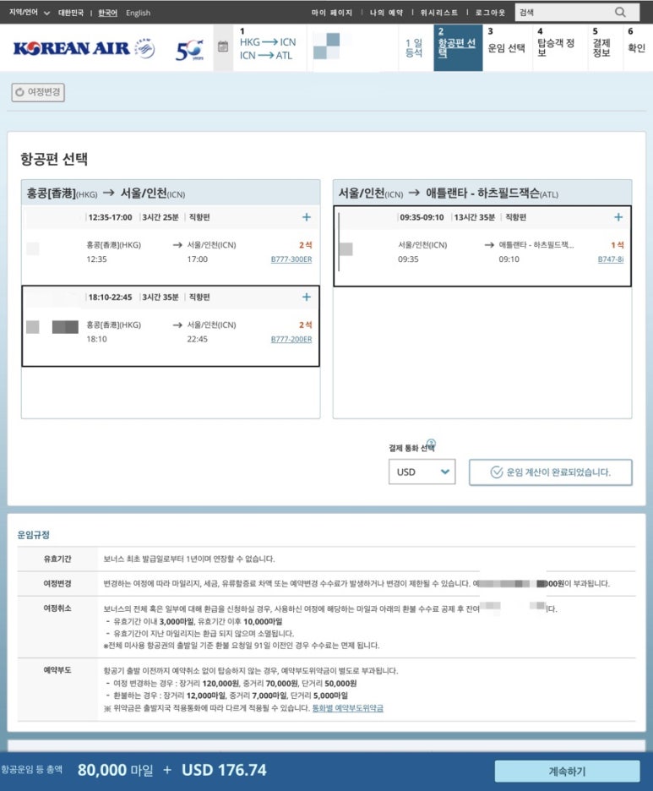Select the 09:35-09:10 Atlanta flight row

(482, 246)
